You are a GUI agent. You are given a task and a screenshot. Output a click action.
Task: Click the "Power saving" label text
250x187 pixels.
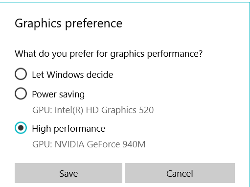click(x=58, y=94)
